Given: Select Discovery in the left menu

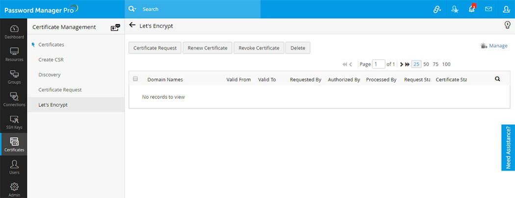Looking at the screenshot, I should click(49, 74).
